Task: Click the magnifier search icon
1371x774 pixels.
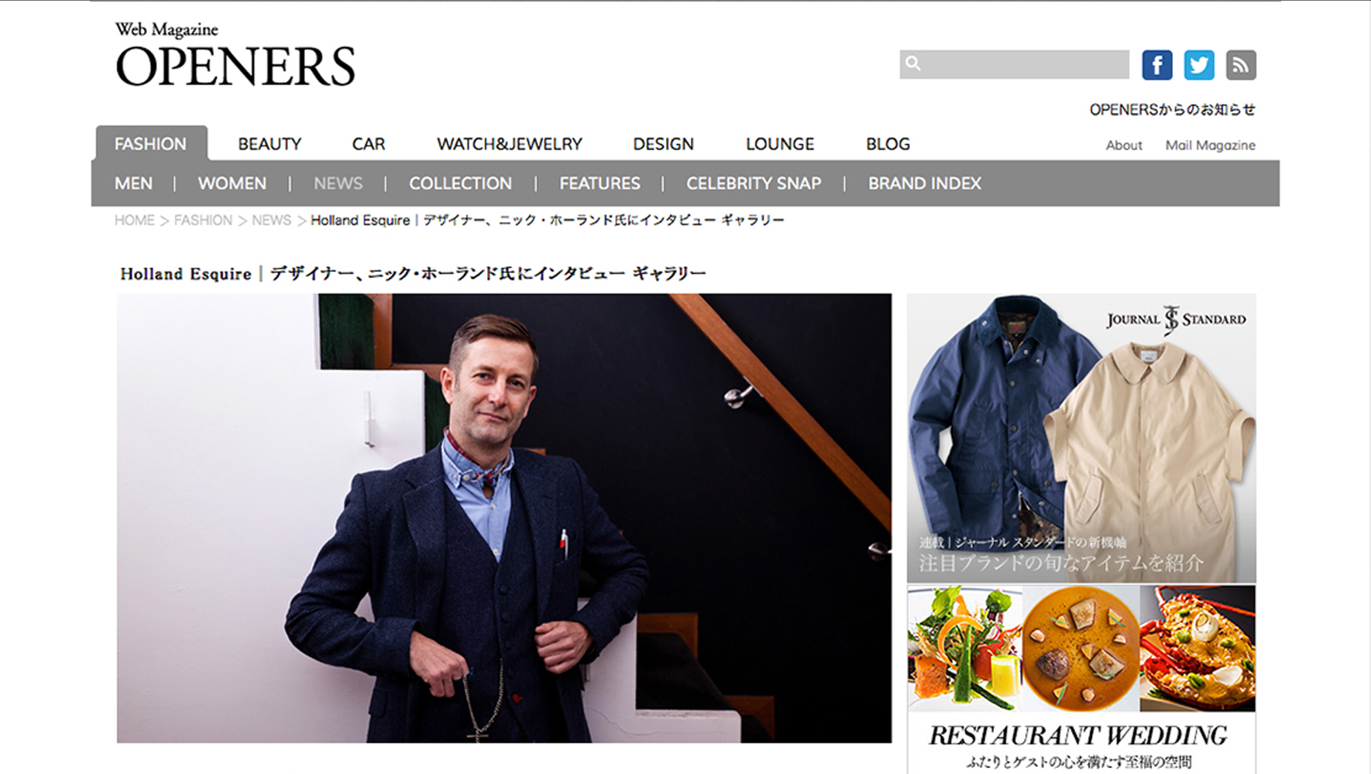Action: (x=913, y=63)
